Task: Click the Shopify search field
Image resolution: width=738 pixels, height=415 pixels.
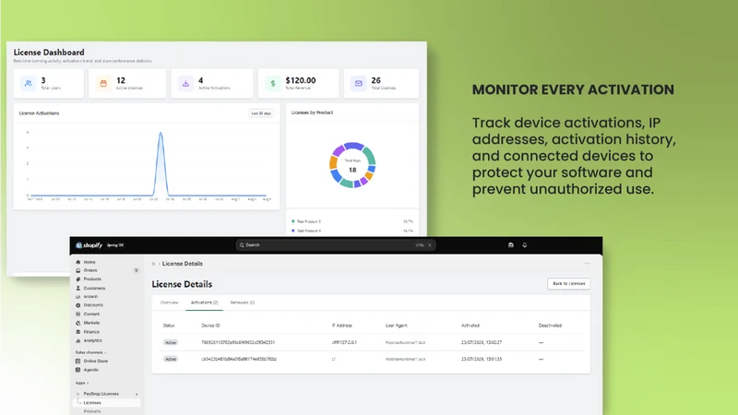Action: (x=336, y=245)
